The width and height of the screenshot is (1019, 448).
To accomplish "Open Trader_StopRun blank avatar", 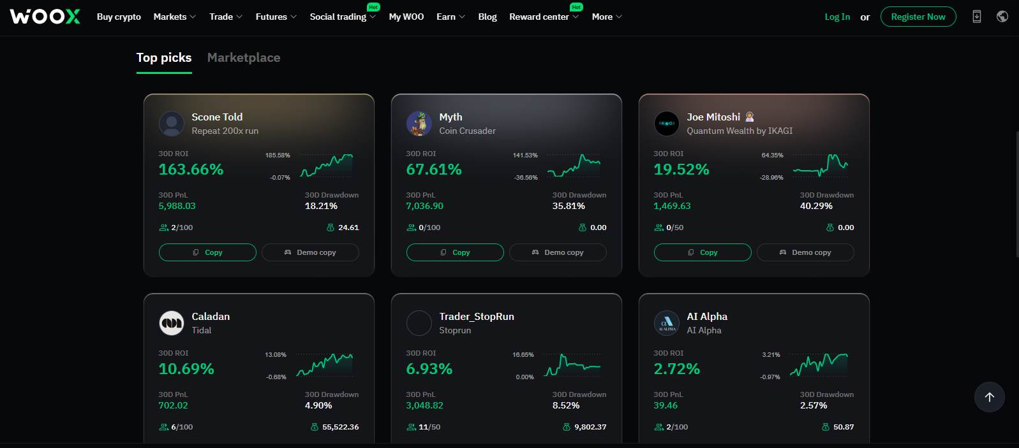I will [x=419, y=323].
